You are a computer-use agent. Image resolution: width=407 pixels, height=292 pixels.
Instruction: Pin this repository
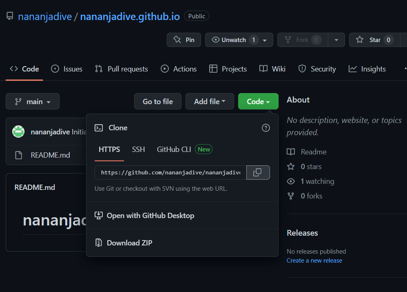[184, 40]
